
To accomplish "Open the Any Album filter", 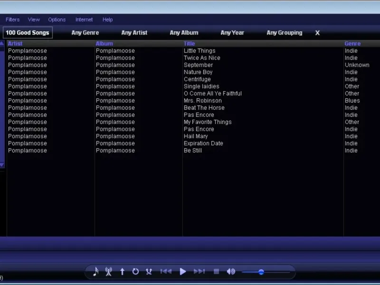I will pyautogui.click(x=184, y=33).
